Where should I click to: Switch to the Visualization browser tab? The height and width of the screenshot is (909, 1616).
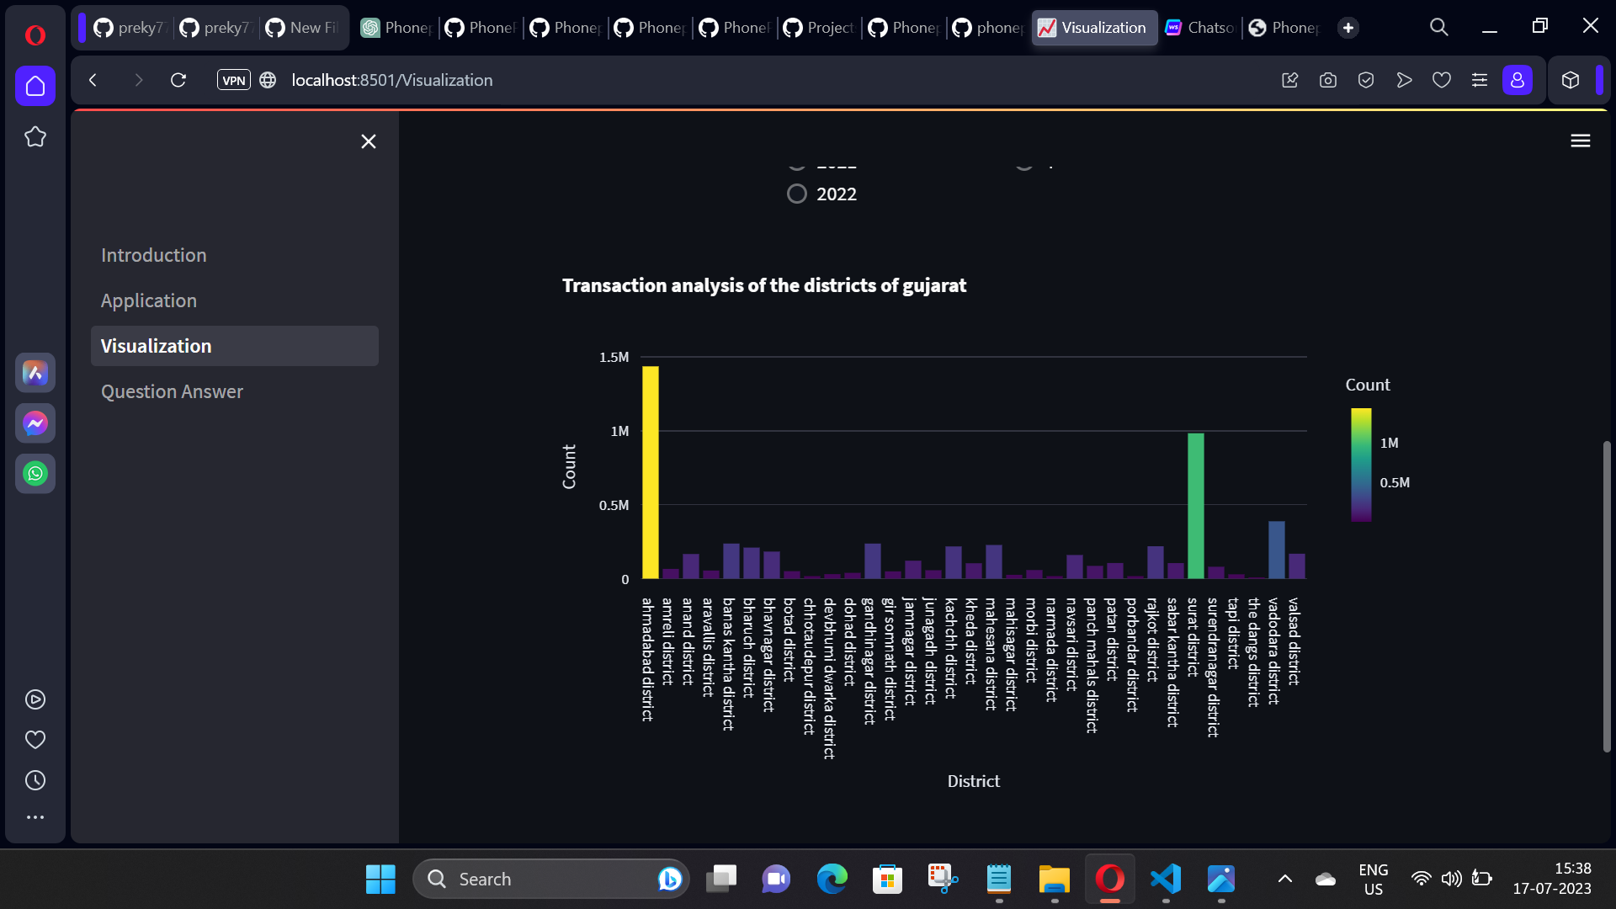coord(1094,27)
